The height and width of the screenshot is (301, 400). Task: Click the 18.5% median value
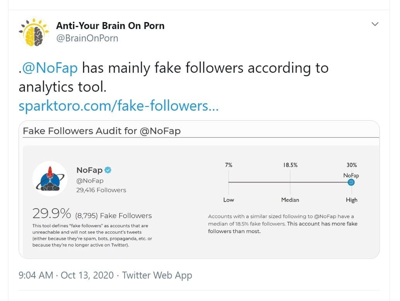point(290,165)
